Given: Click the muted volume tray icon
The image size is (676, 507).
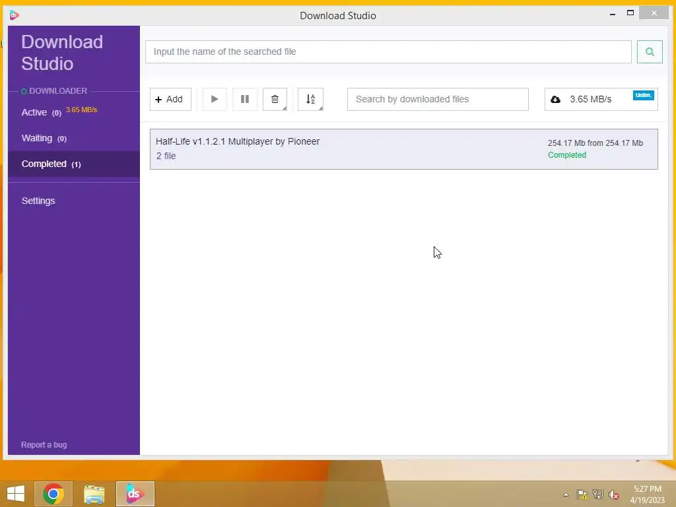Looking at the screenshot, I should 614,494.
